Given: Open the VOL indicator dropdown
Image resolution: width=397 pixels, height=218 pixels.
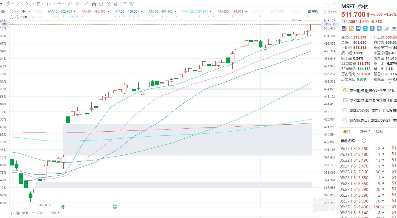Looking at the screenshot, I should 32,213.
